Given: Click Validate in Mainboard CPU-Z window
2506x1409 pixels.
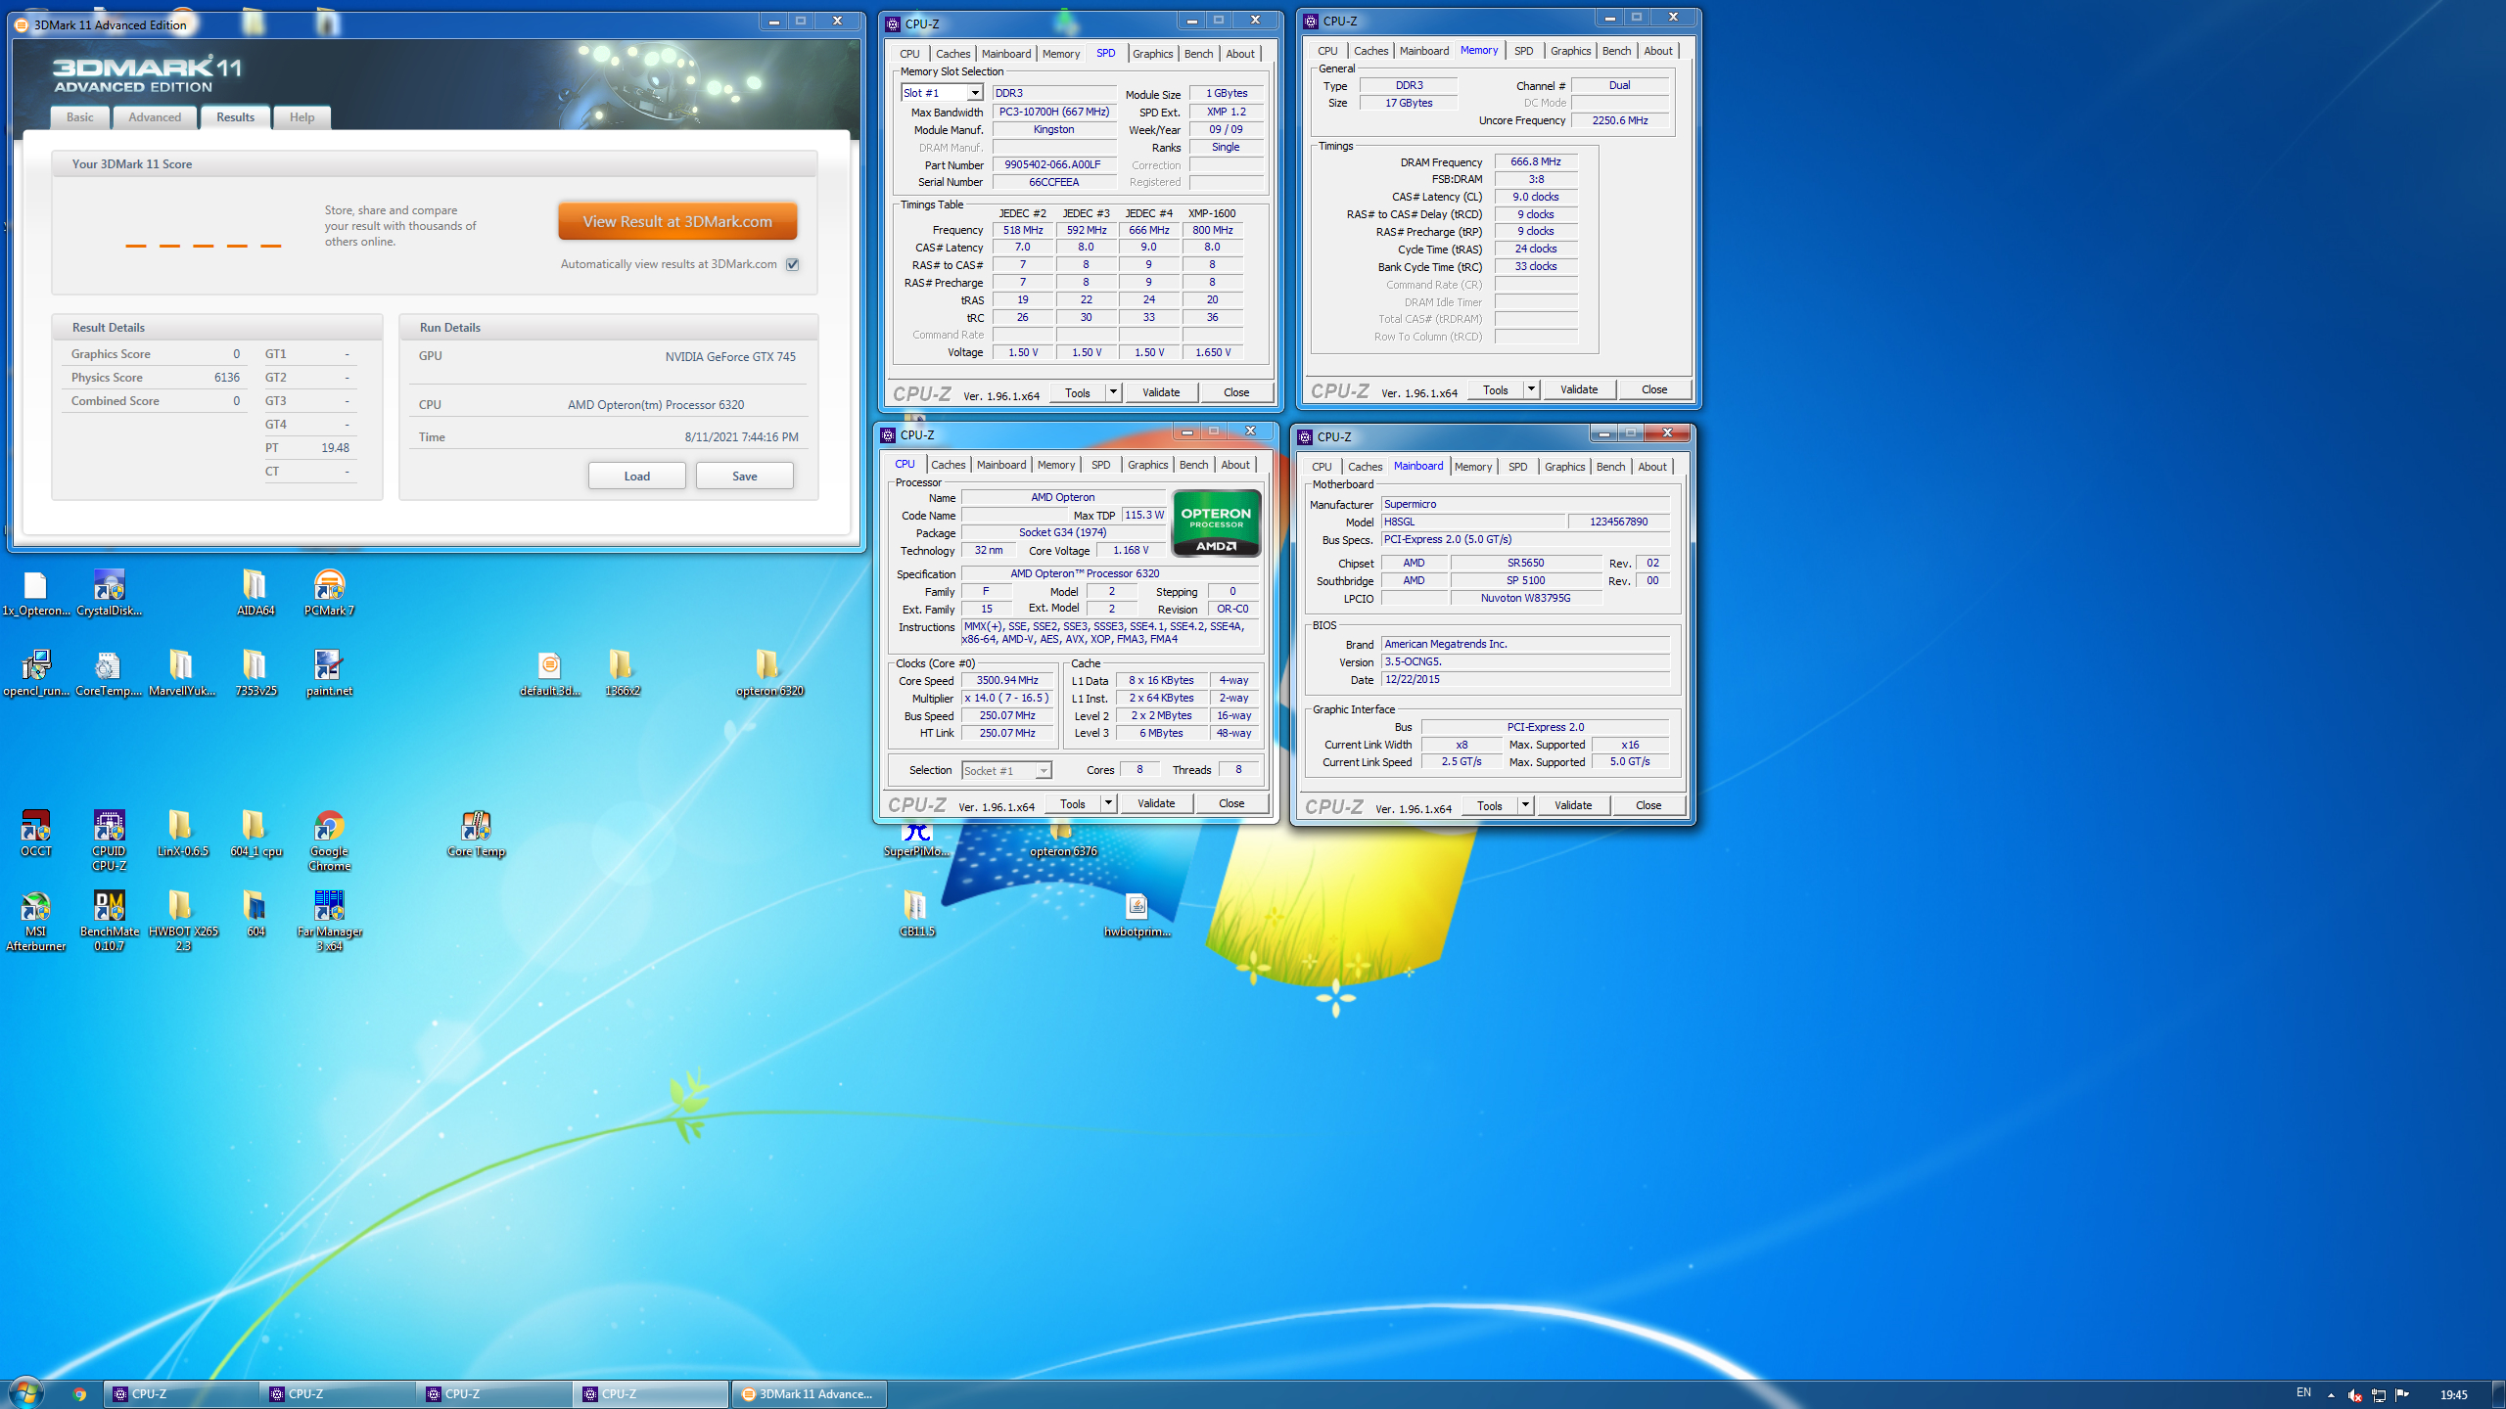Looking at the screenshot, I should coord(1572,805).
